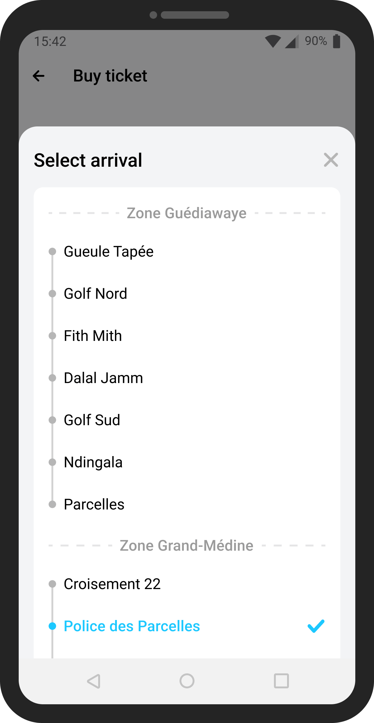The width and height of the screenshot is (374, 723).
Task: Tap the blue checkmark beside Police des Parcelles
Action: click(316, 626)
